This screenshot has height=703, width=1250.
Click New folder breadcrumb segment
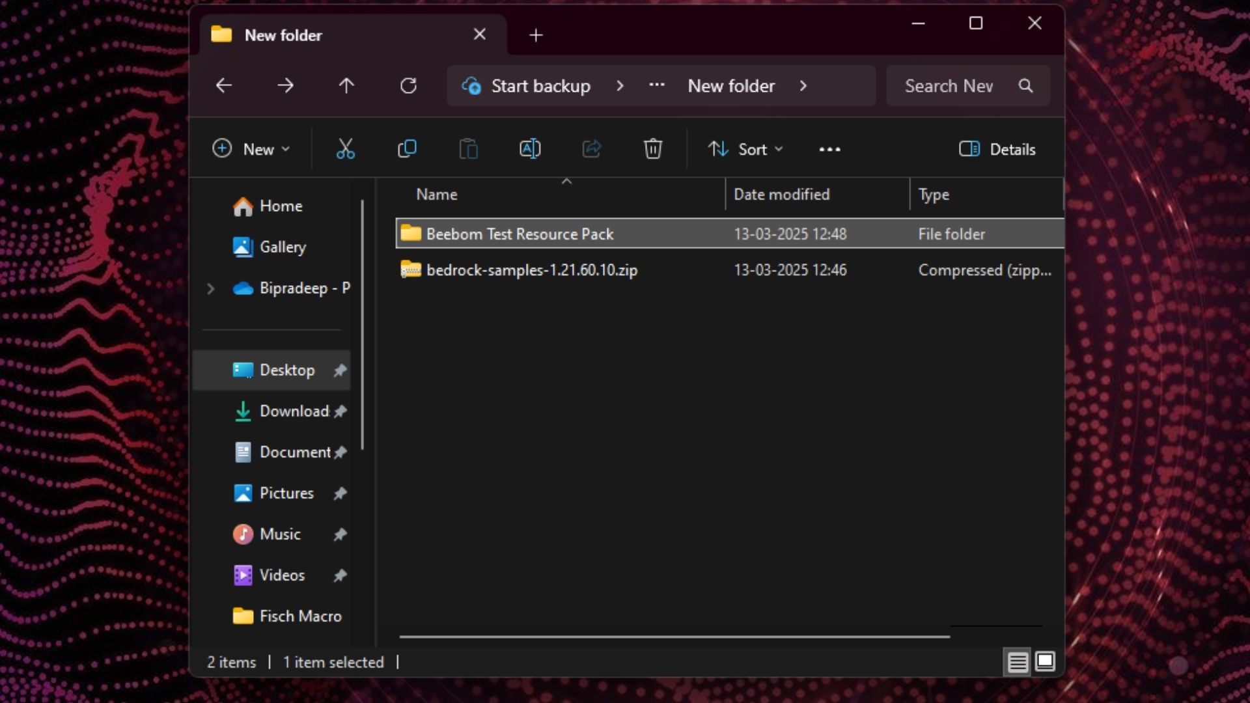(x=731, y=85)
